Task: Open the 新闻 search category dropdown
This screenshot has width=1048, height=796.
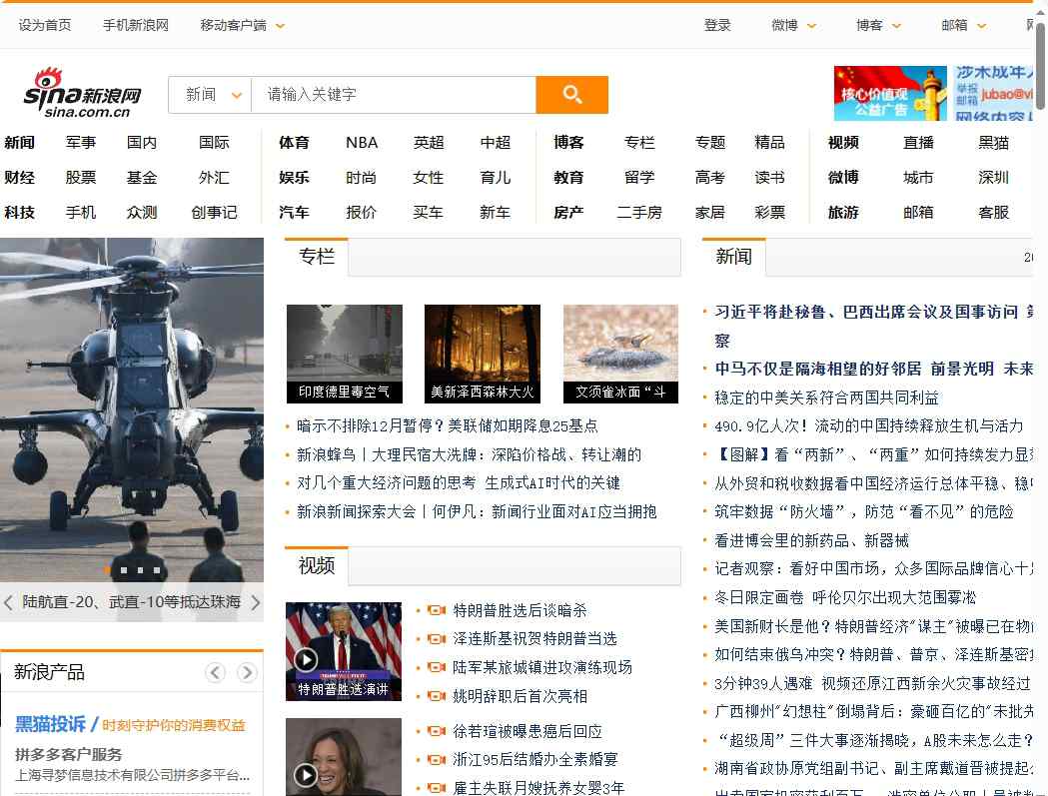Action: (x=209, y=94)
